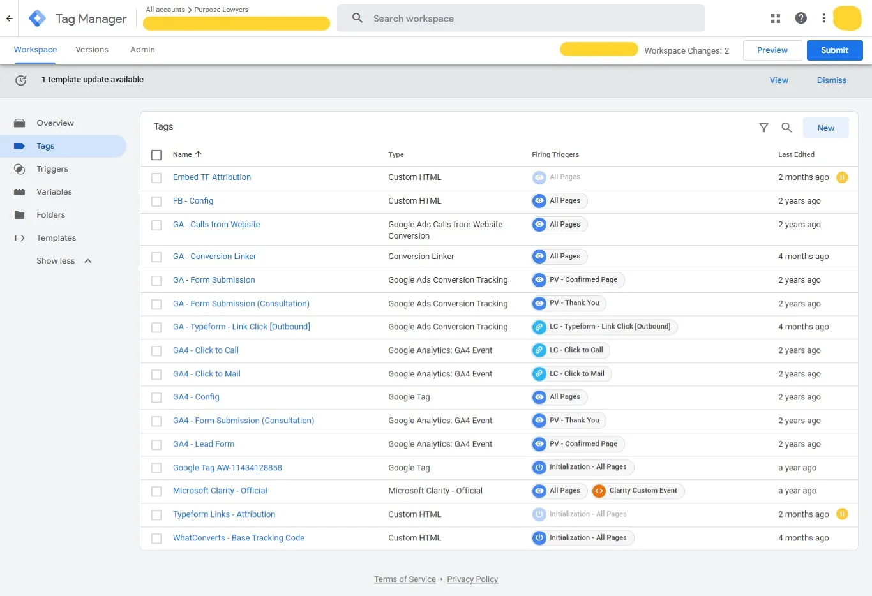Image resolution: width=872 pixels, height=596 pixels.
Task: Click the Preview button
Action: click(772, 50)
